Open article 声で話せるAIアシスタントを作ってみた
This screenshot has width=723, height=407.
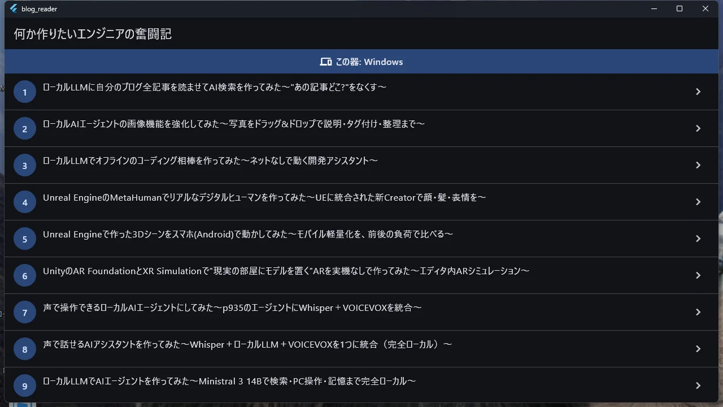pos(361,349)
